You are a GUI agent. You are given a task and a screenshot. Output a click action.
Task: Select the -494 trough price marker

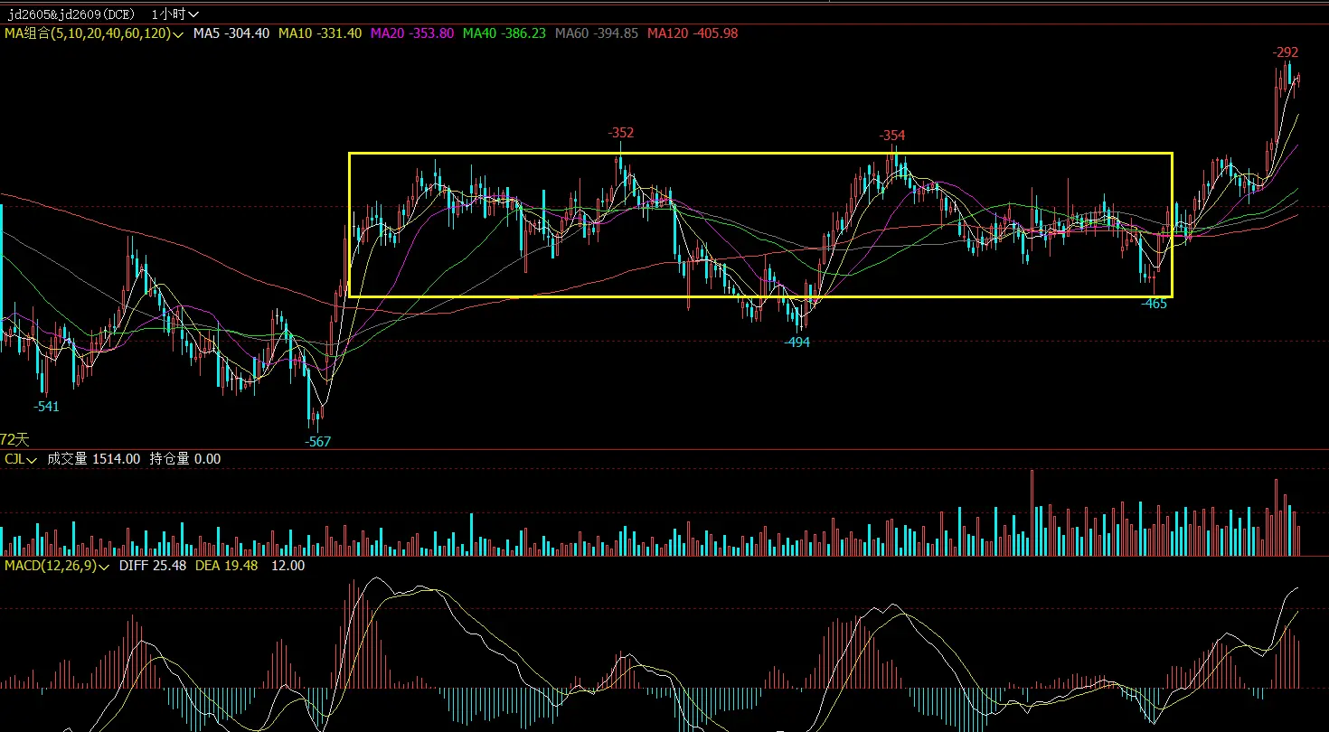796,343
